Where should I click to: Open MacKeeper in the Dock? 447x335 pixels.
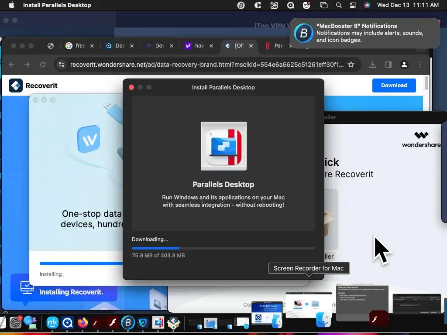click(x=52, y=323)
